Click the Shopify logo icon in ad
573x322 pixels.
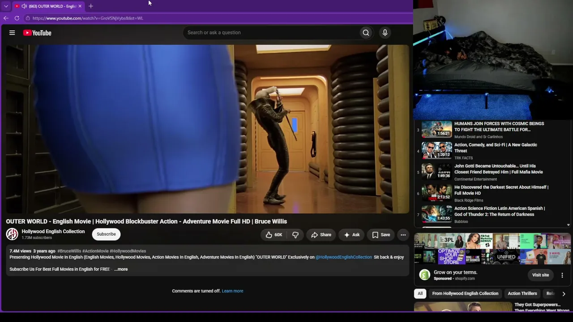(x=424, y=275)
